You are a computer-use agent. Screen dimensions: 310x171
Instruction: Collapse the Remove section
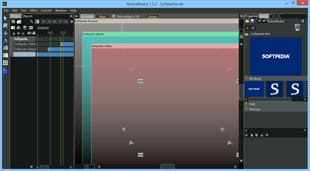pos(246,109)
